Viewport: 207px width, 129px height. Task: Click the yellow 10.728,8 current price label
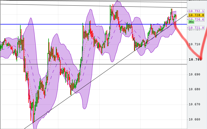point(196,15)
